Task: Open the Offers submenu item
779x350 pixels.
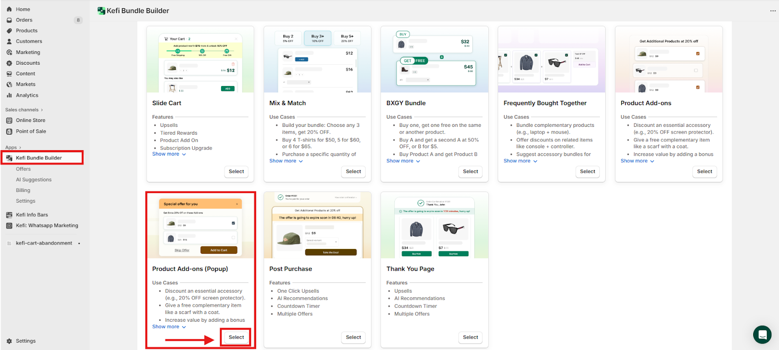Action: click(23, 169)
